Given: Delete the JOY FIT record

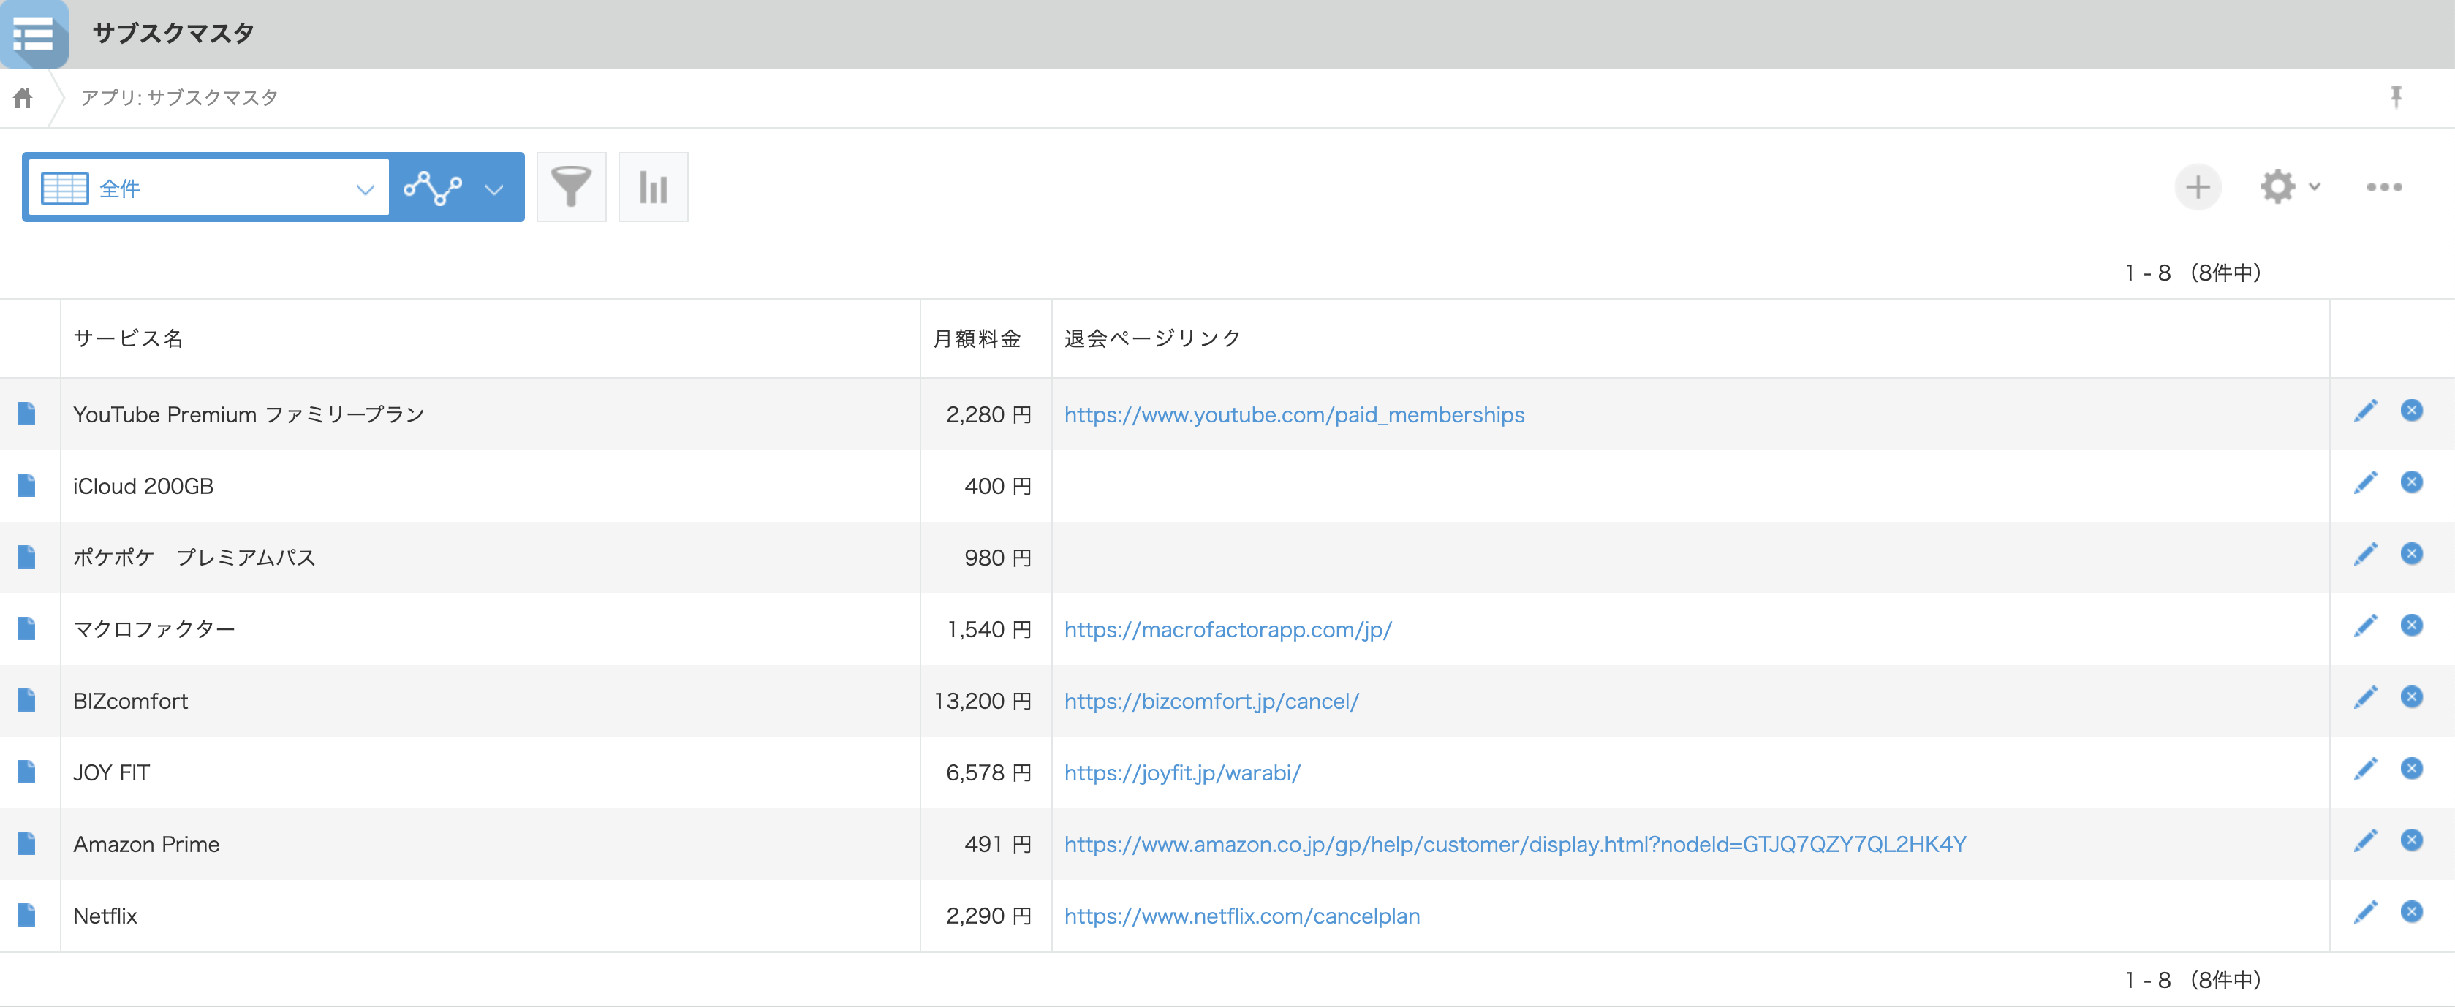Looking at the screenshot, I should pos(2412,768).
